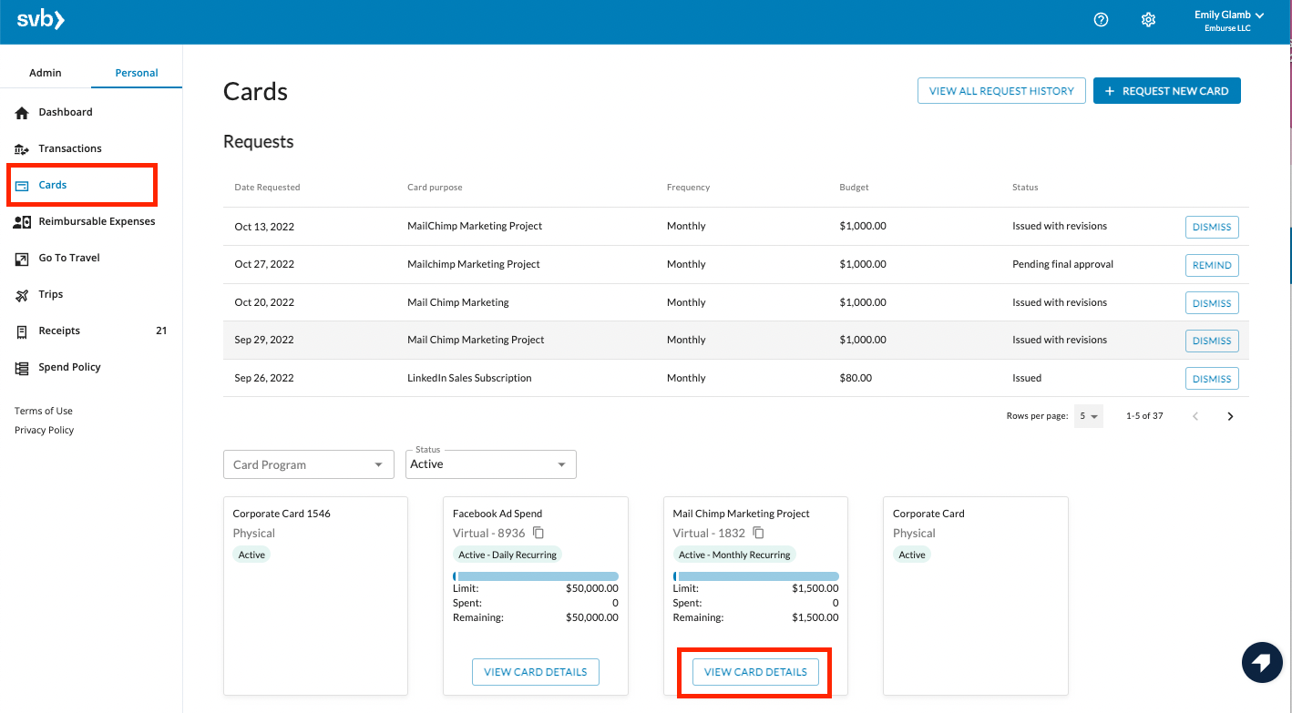Dismiss the Sep 29, 2022 request
Viewport: 1292px width, 713px height.
(x=1212, y=341)
